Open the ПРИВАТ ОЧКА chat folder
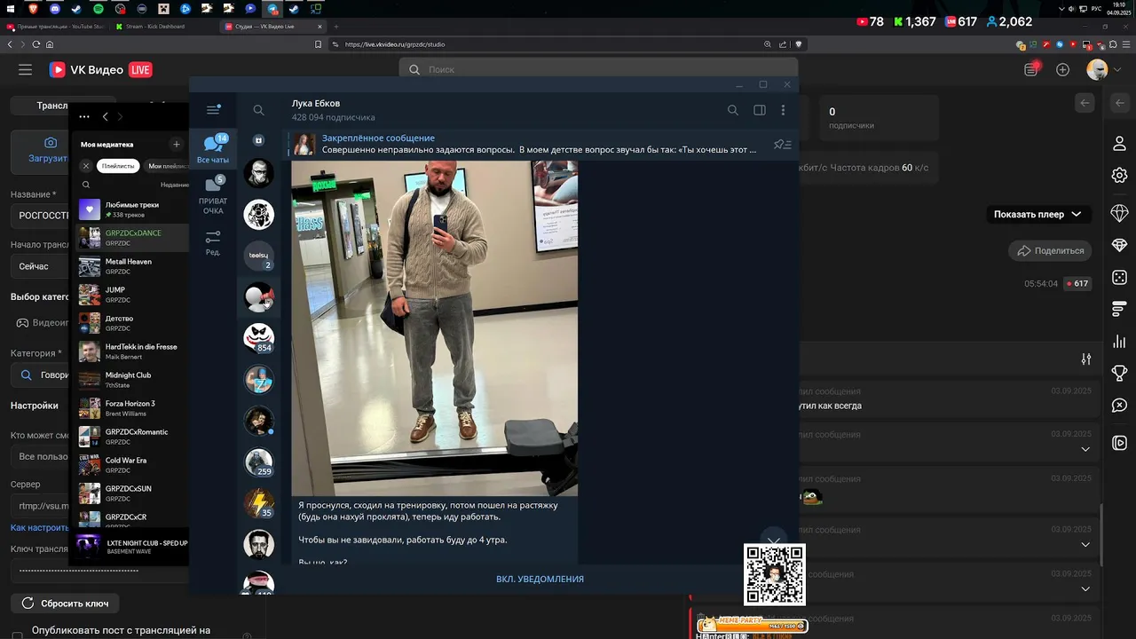1136x639 pixels. click(213, 195)
